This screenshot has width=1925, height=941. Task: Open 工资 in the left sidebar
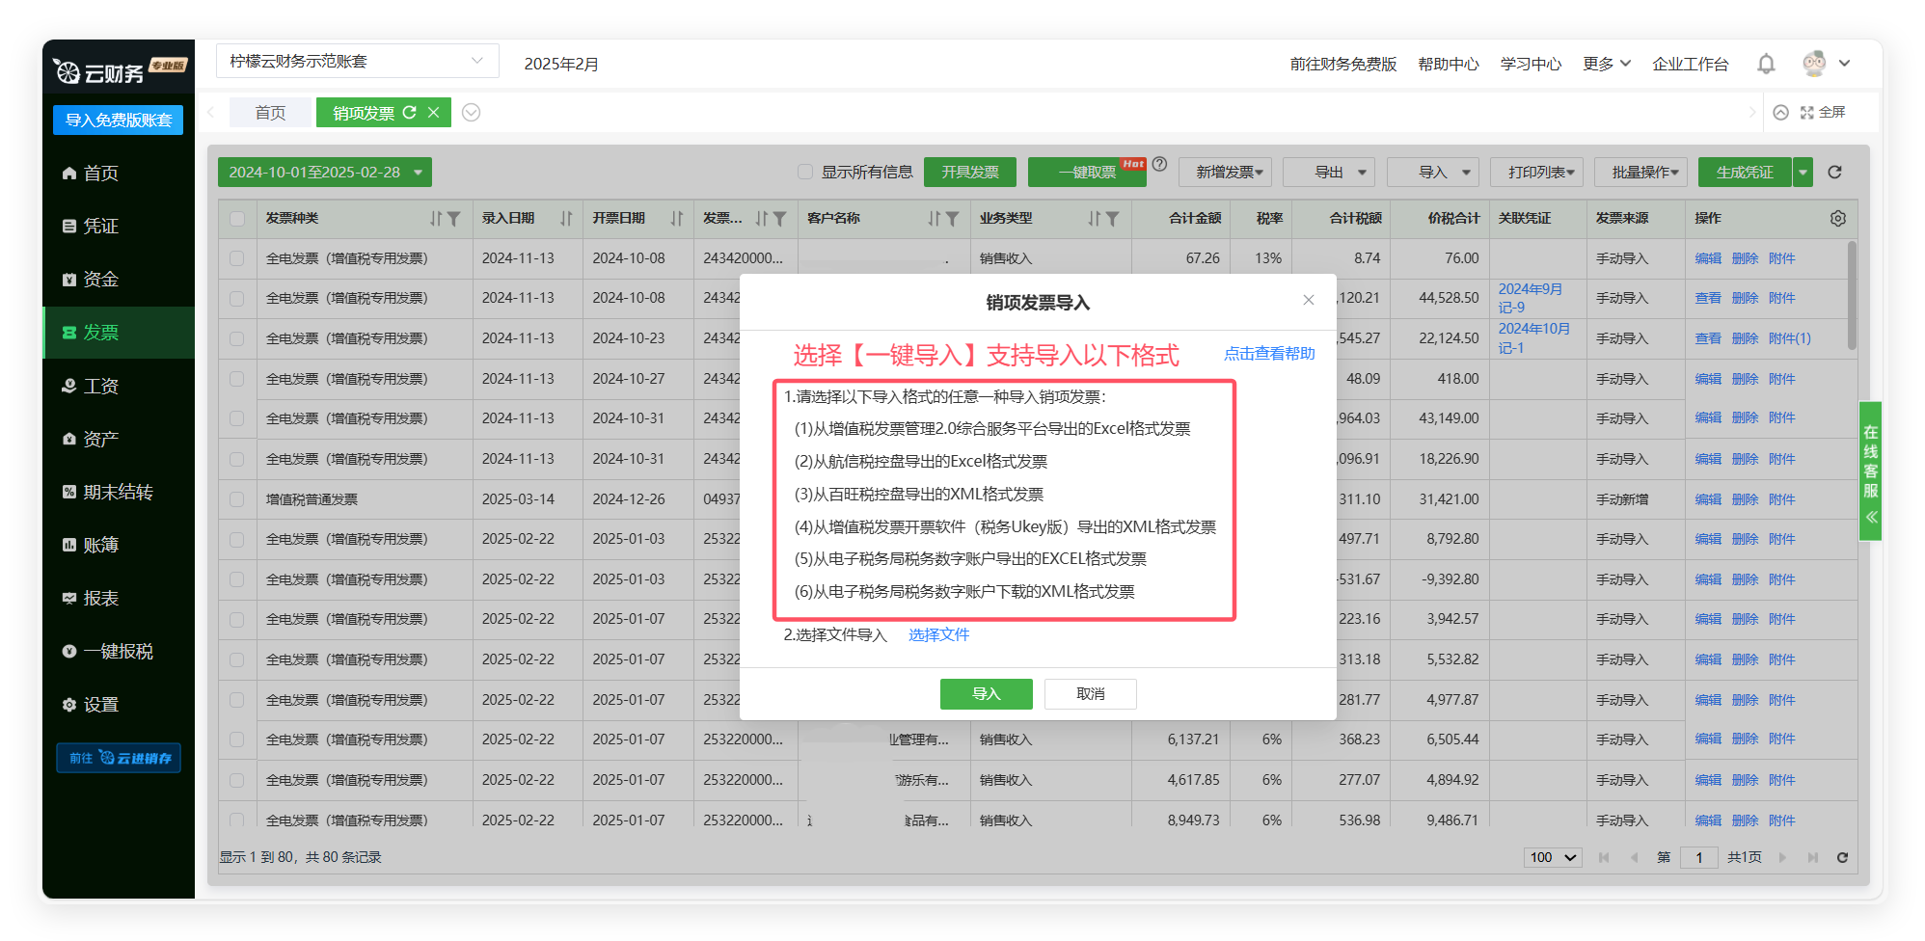(100, 387)
